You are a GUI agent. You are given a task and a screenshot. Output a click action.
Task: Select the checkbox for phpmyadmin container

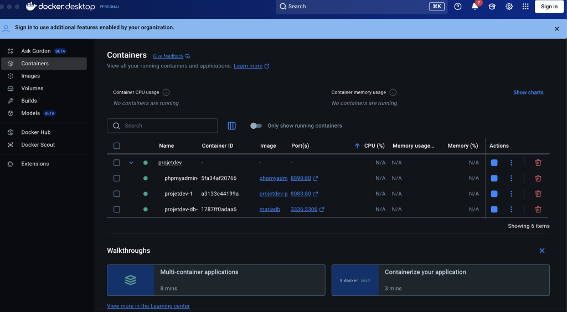click(x=116, y=178)
